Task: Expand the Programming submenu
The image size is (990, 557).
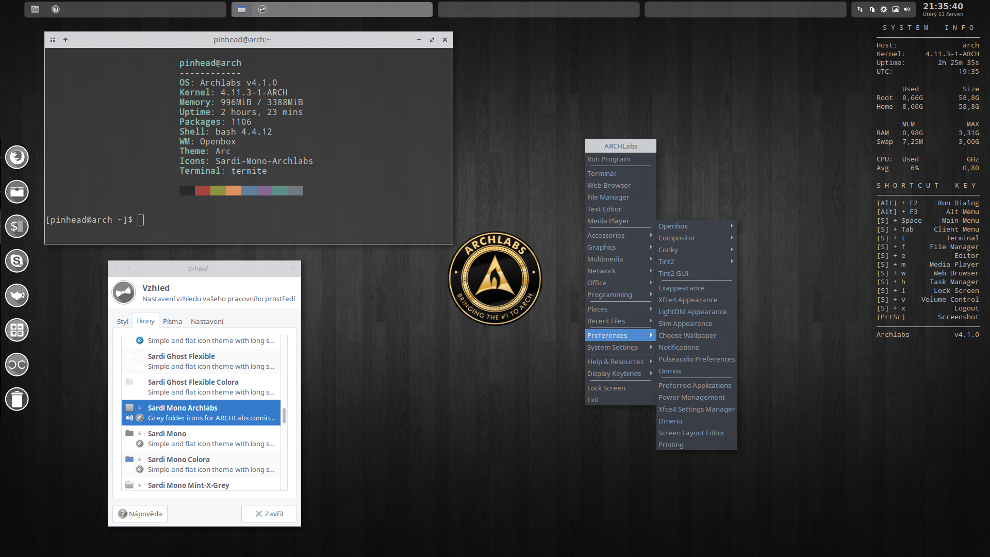Action: pos(620,295)
